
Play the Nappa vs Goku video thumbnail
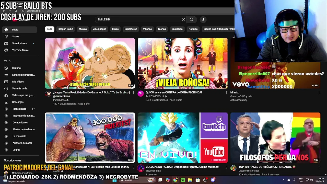point(90,63)
